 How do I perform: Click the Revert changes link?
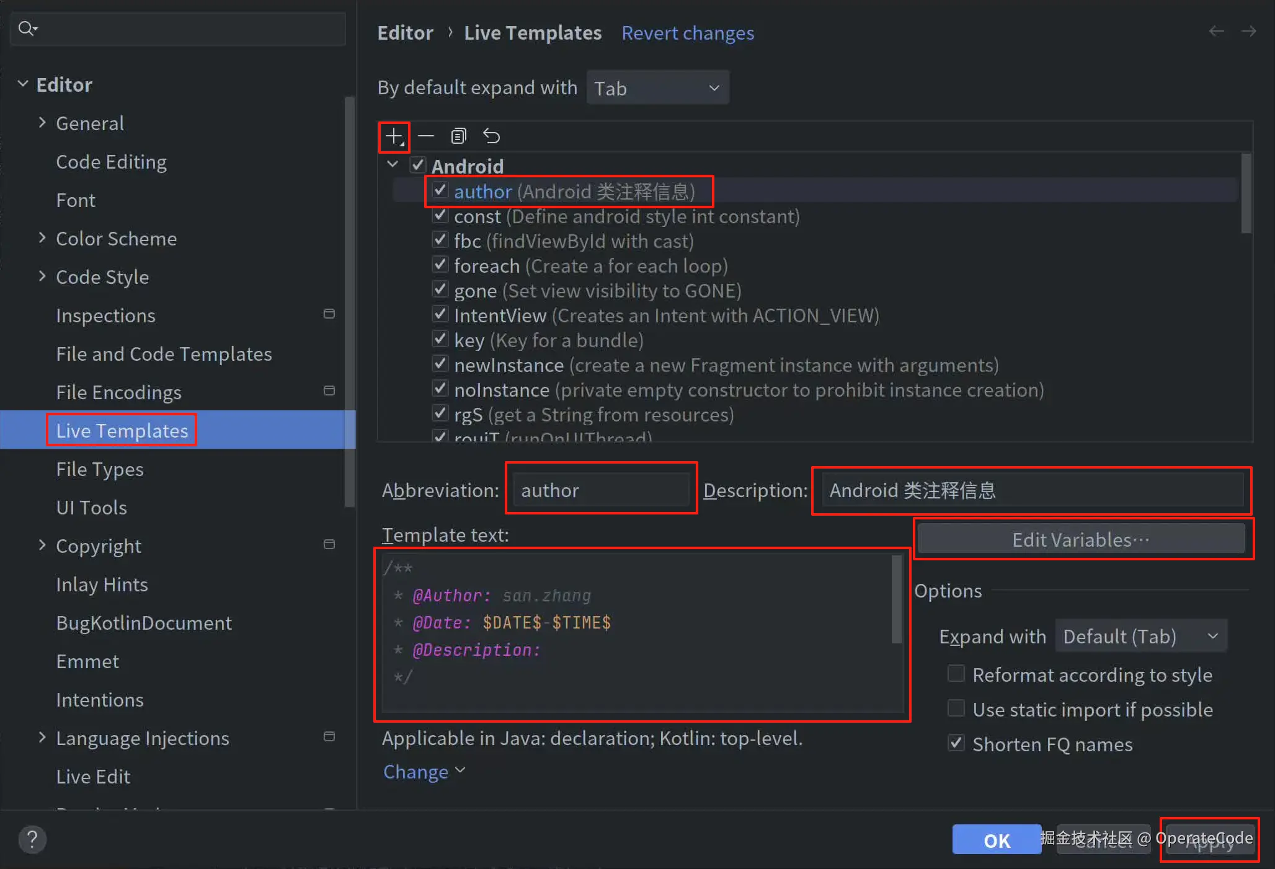[x=688, y=33]
